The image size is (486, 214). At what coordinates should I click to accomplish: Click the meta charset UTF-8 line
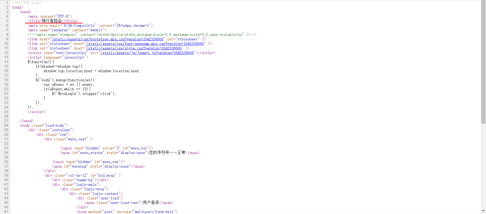pos(50,16)
